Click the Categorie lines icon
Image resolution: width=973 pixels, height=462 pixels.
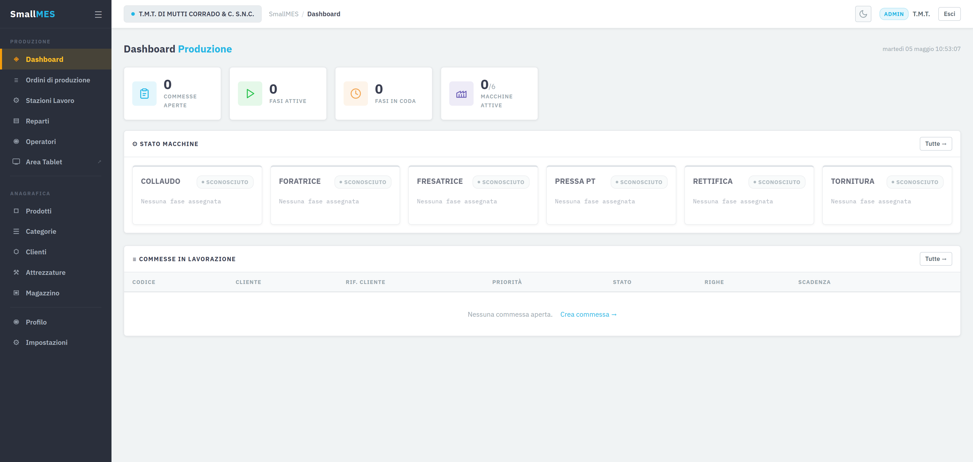coord(16,231)
